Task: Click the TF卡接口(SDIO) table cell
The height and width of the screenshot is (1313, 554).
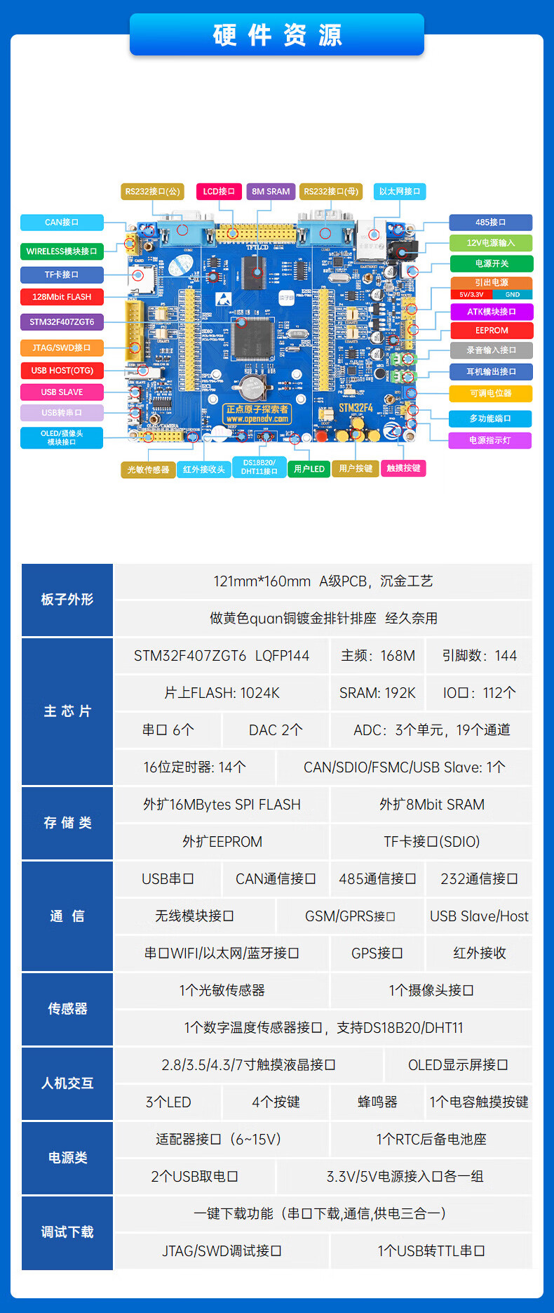Action: tap(431, 842)
